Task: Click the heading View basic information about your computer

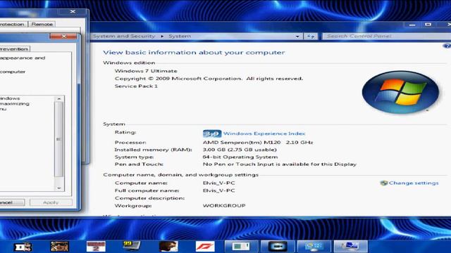Action: [x=194, y=53]
